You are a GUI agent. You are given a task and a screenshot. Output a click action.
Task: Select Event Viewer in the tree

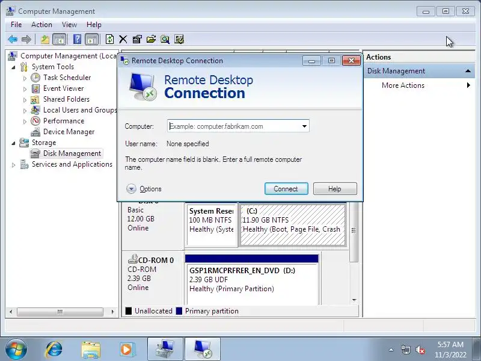63,88
